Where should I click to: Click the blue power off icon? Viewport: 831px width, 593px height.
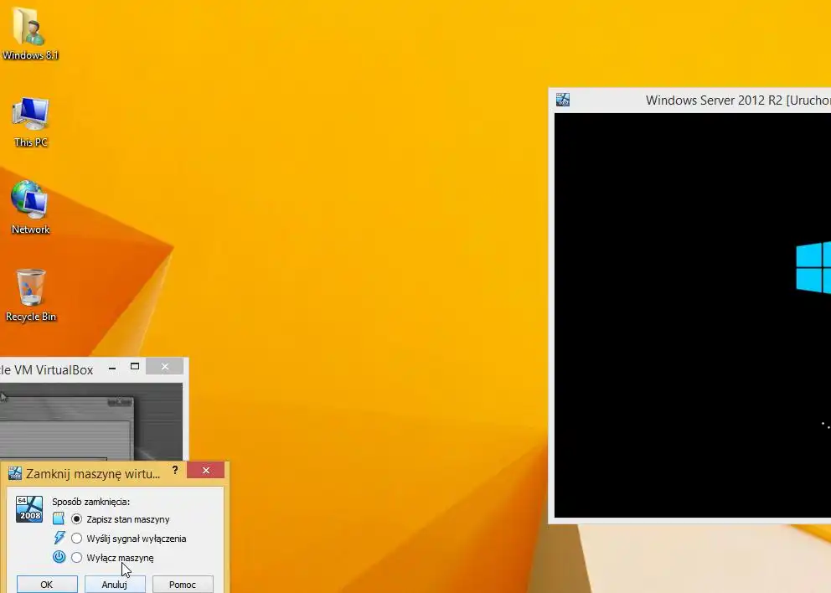click(59, 557)
